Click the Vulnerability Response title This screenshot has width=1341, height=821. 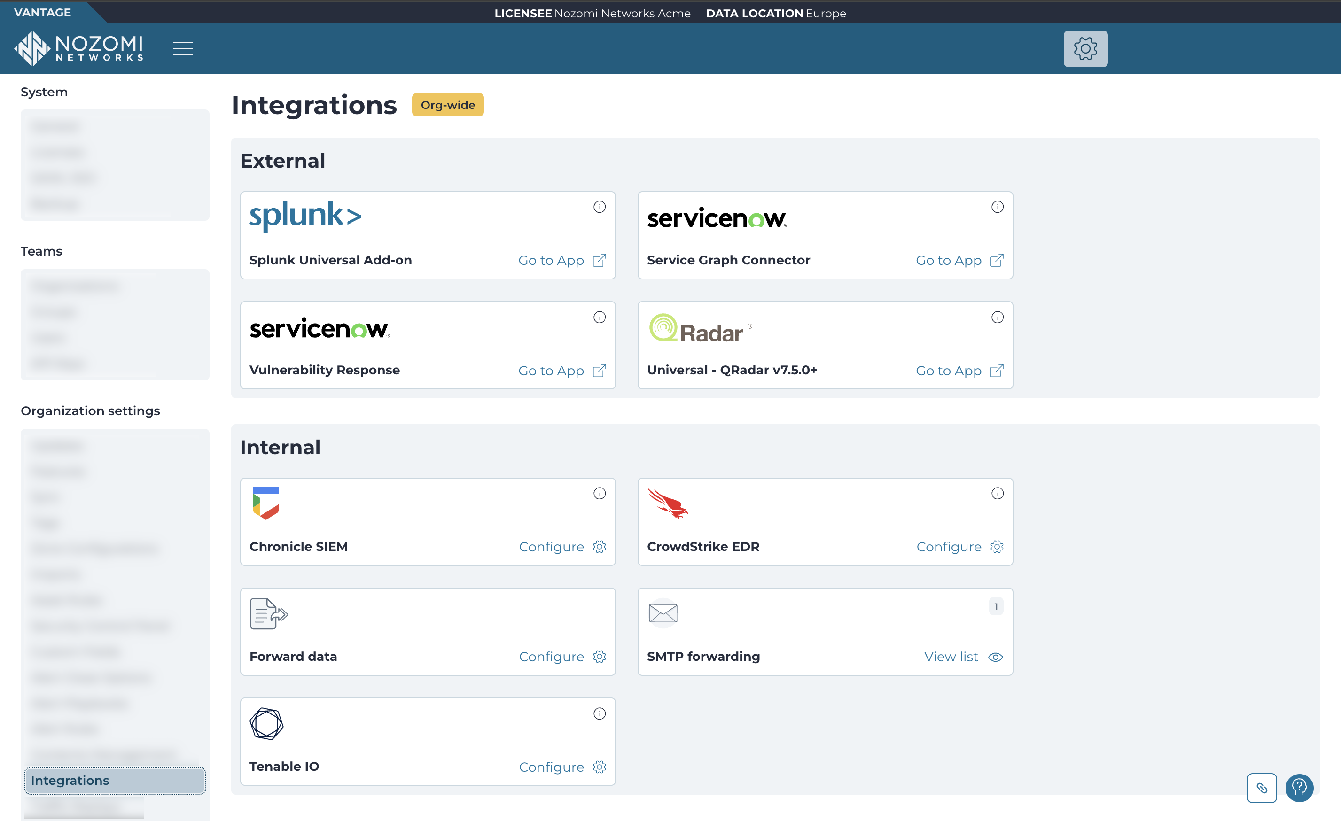(x=324, y=370)
